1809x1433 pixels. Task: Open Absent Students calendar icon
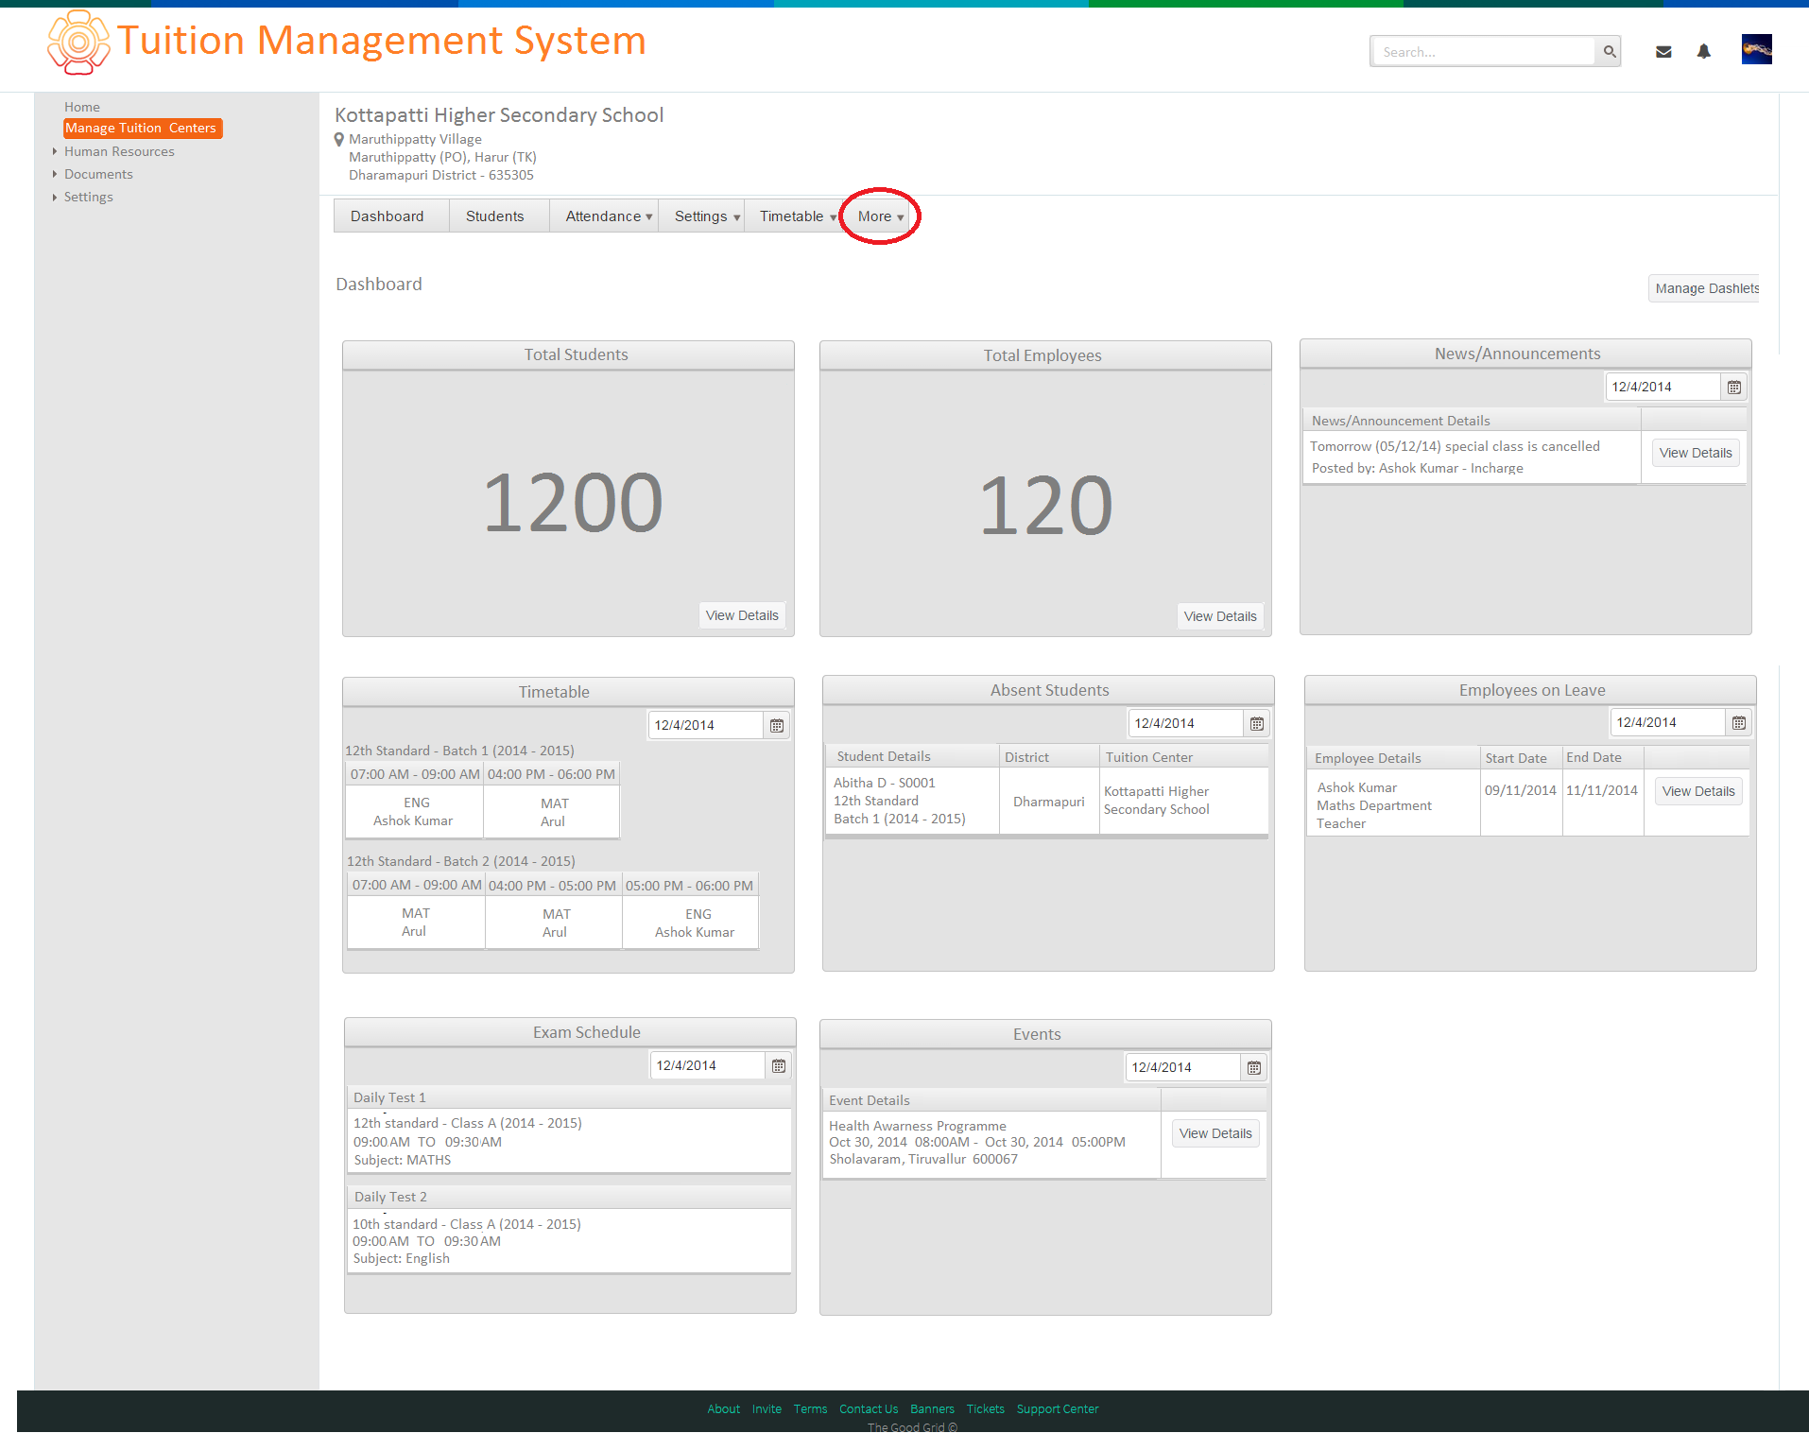click(1256, 724)
